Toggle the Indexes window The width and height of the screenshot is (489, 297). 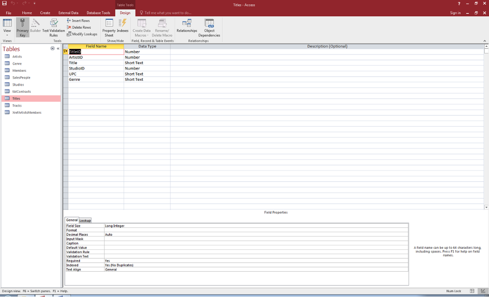tap(123, 27)
